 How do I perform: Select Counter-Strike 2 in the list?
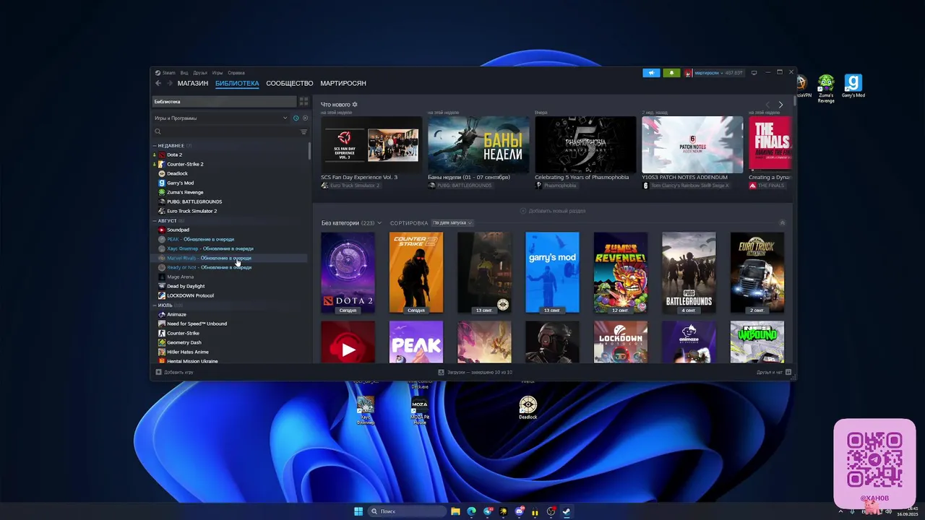coord(185,164)
